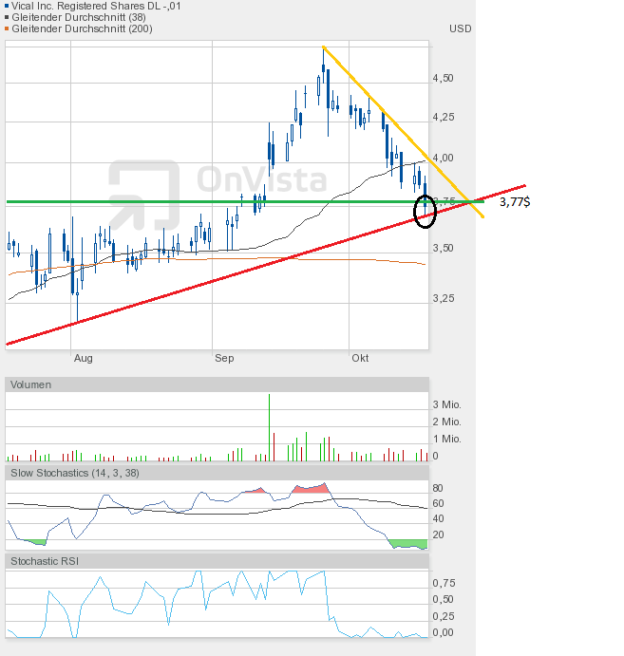This screenshot has width=624, height=656.
Task: Click the '0,25' RSI axis label
Action: tap(444, 616)
